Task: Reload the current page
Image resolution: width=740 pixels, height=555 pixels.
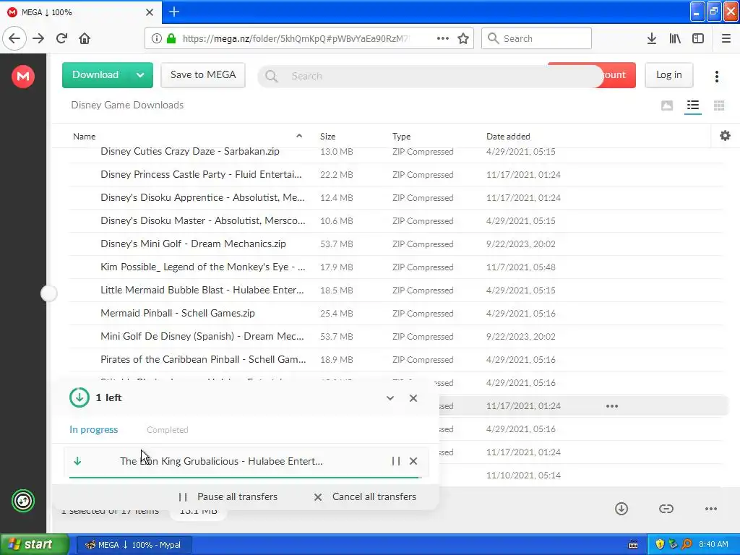Action: pyautogui.click(x=62, y=38)
